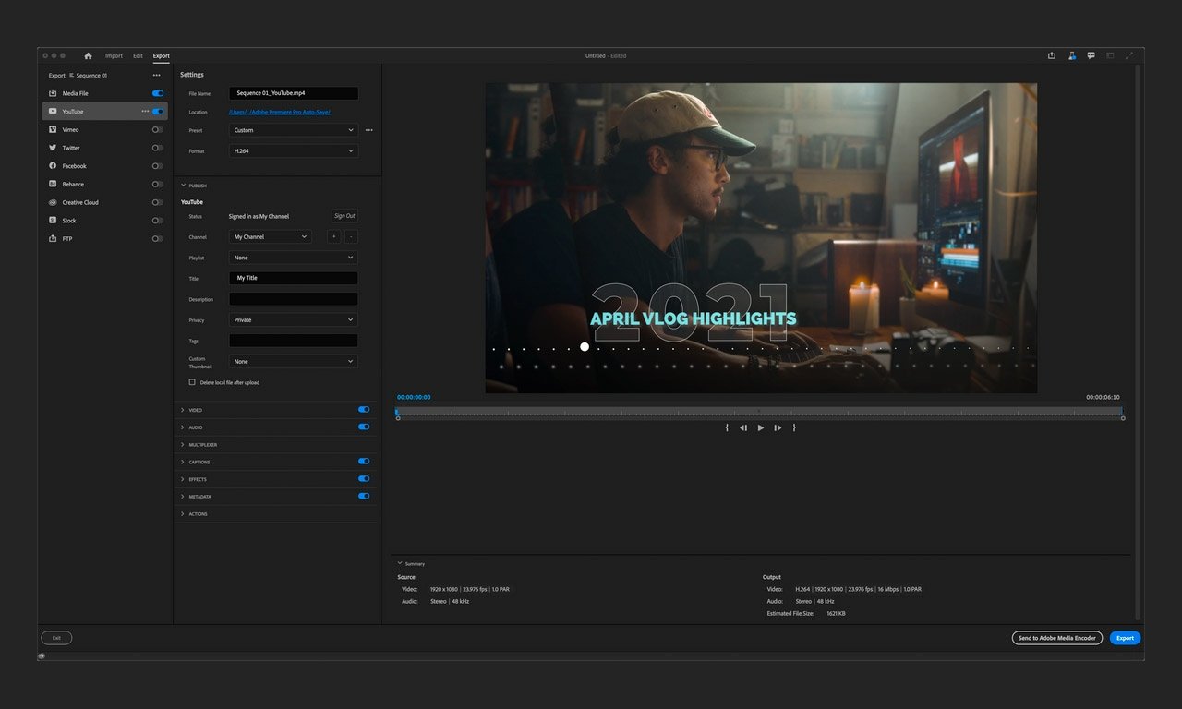
Task: Play the export preview
Action: 761,427
